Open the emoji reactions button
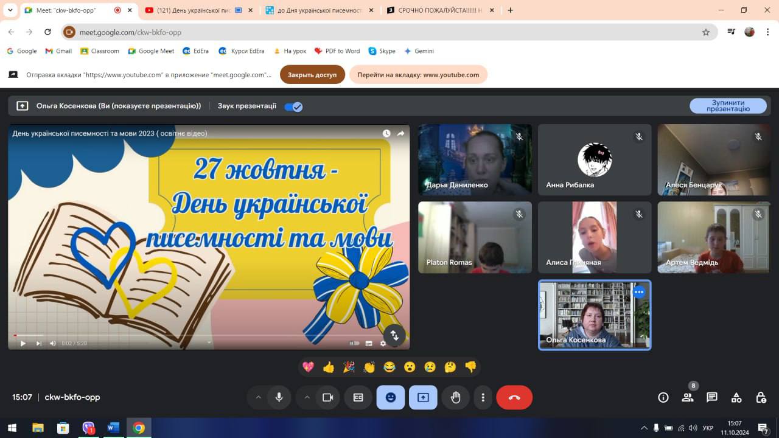Screen dimensions: 779x438 [x=390, y=397]
